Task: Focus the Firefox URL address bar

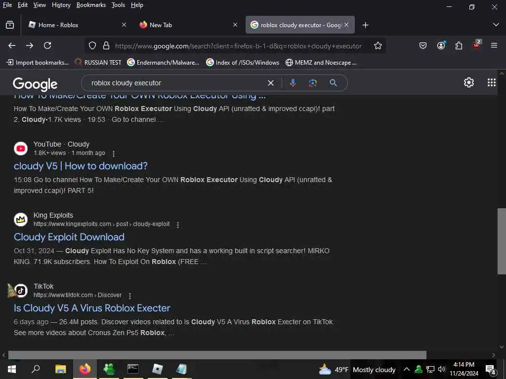Action: [238, 46]
